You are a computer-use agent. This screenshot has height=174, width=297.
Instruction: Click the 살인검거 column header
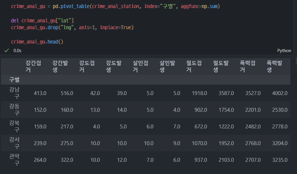pyautogui.click(x=141, y=66)
